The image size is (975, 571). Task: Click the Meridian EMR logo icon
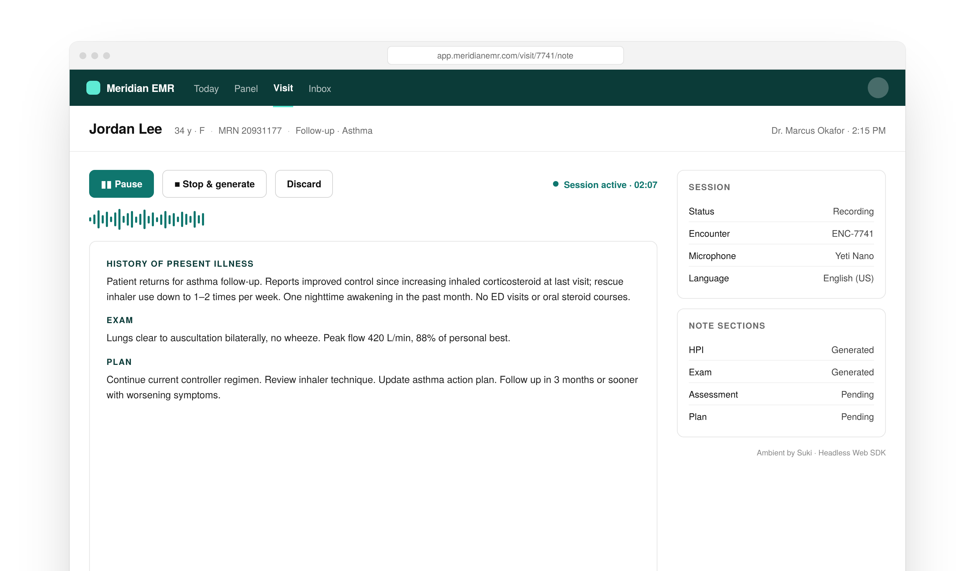[93, 88]
